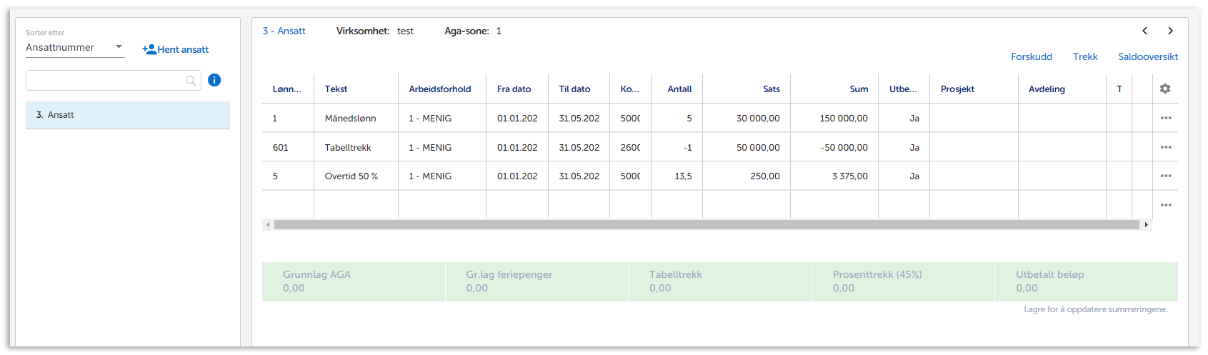Open the Trekk link
The image size is (1208, 355).
point(1084,56)
